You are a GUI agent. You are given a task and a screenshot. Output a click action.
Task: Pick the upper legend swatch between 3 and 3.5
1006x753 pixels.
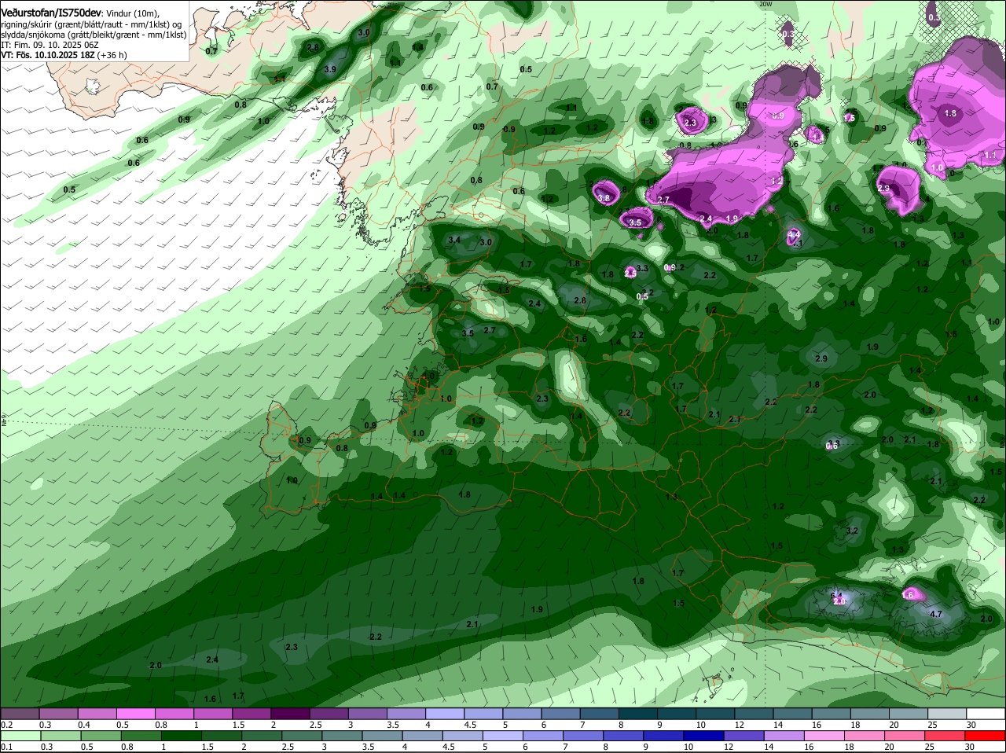pos(368,713)
